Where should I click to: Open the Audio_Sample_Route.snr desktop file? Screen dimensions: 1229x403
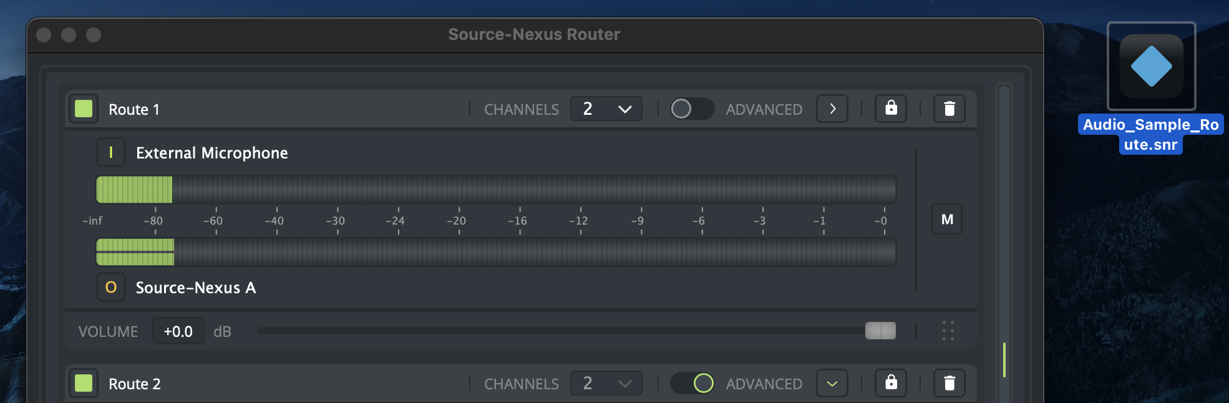pos(1151,67)
